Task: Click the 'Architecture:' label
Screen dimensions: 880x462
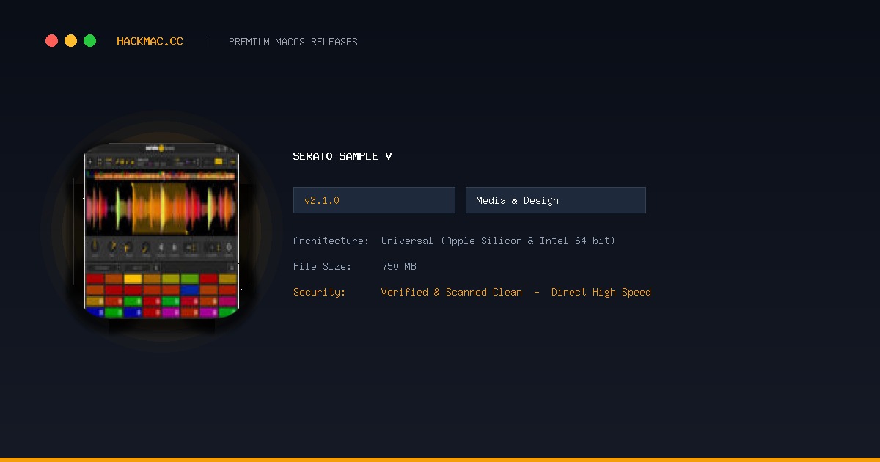Action: pos(331,241)
